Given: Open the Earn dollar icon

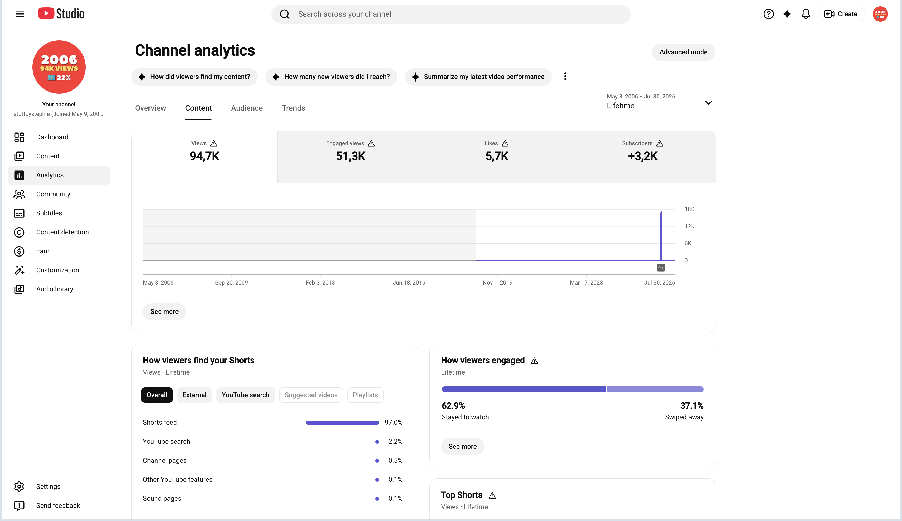Looking at the screenshot, I should (19, 251).
